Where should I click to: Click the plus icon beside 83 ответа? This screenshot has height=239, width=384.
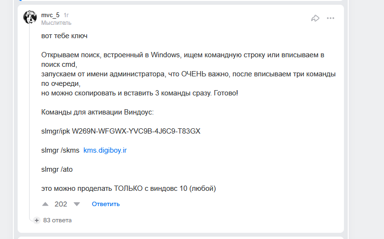click(x=37, y=220)
